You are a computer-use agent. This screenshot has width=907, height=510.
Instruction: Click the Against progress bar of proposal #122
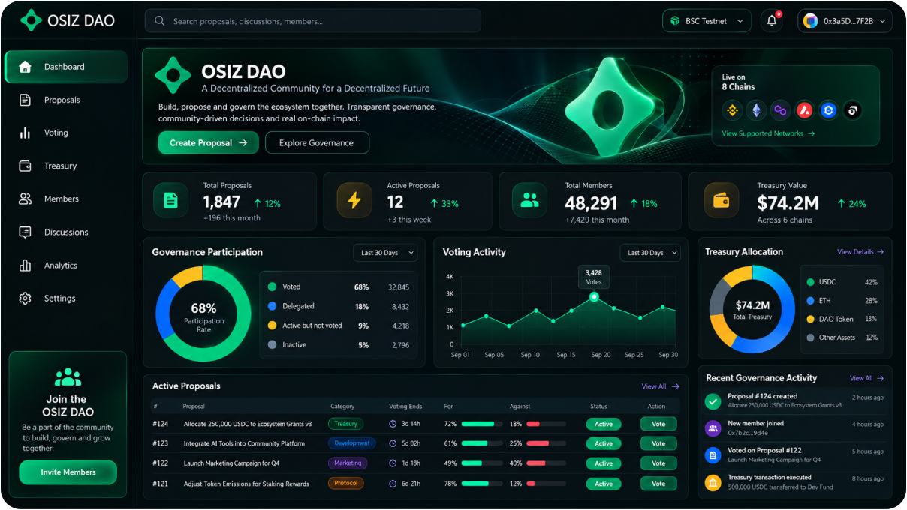click(x=548, y=463)
